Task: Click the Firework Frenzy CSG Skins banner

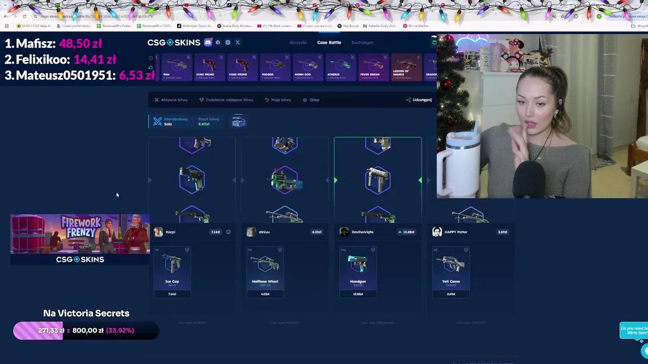Action: [x=80, y=239]
